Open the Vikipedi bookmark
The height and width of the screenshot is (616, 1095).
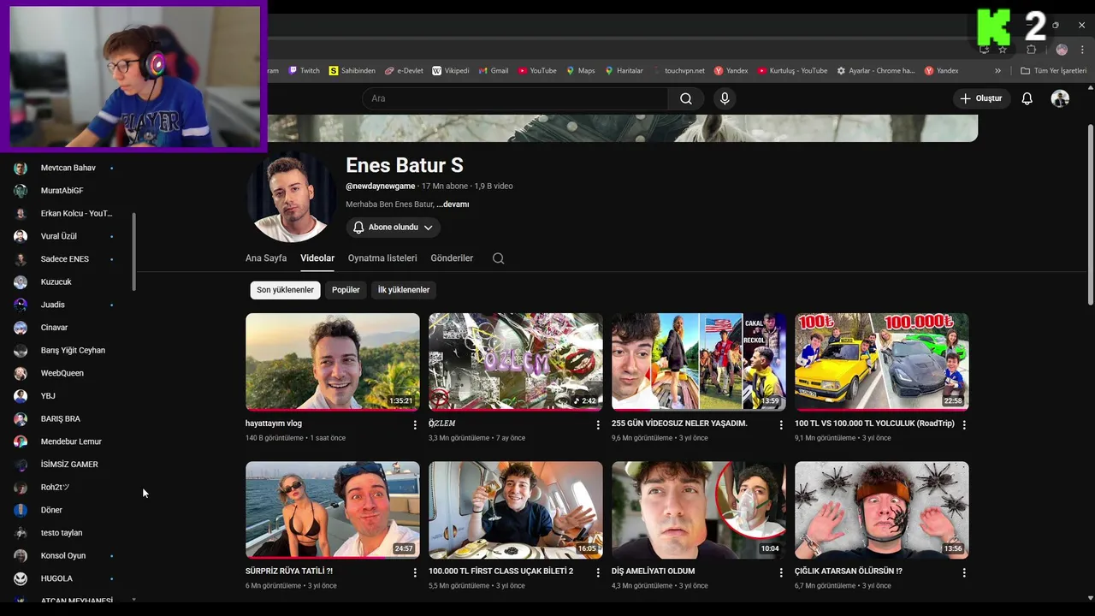tap(451, 71)
